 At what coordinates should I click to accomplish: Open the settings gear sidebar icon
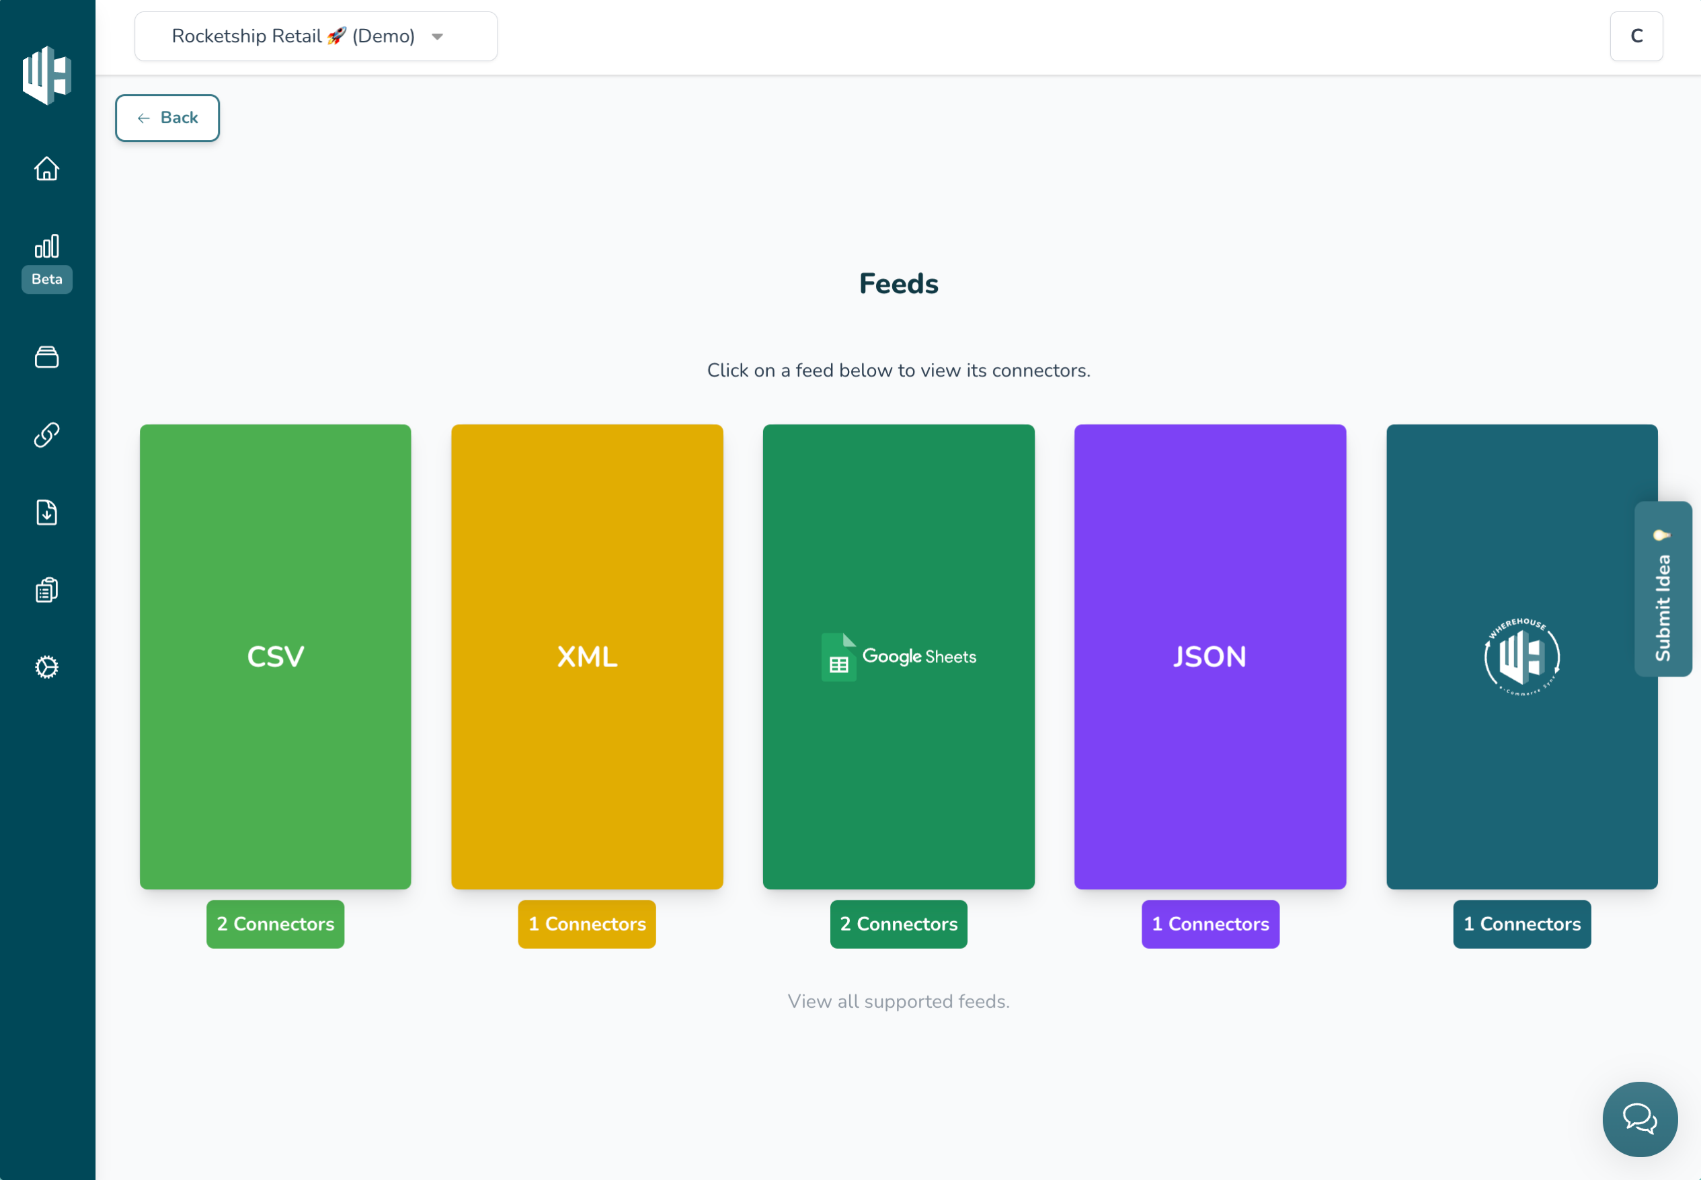tap(46, 667)
